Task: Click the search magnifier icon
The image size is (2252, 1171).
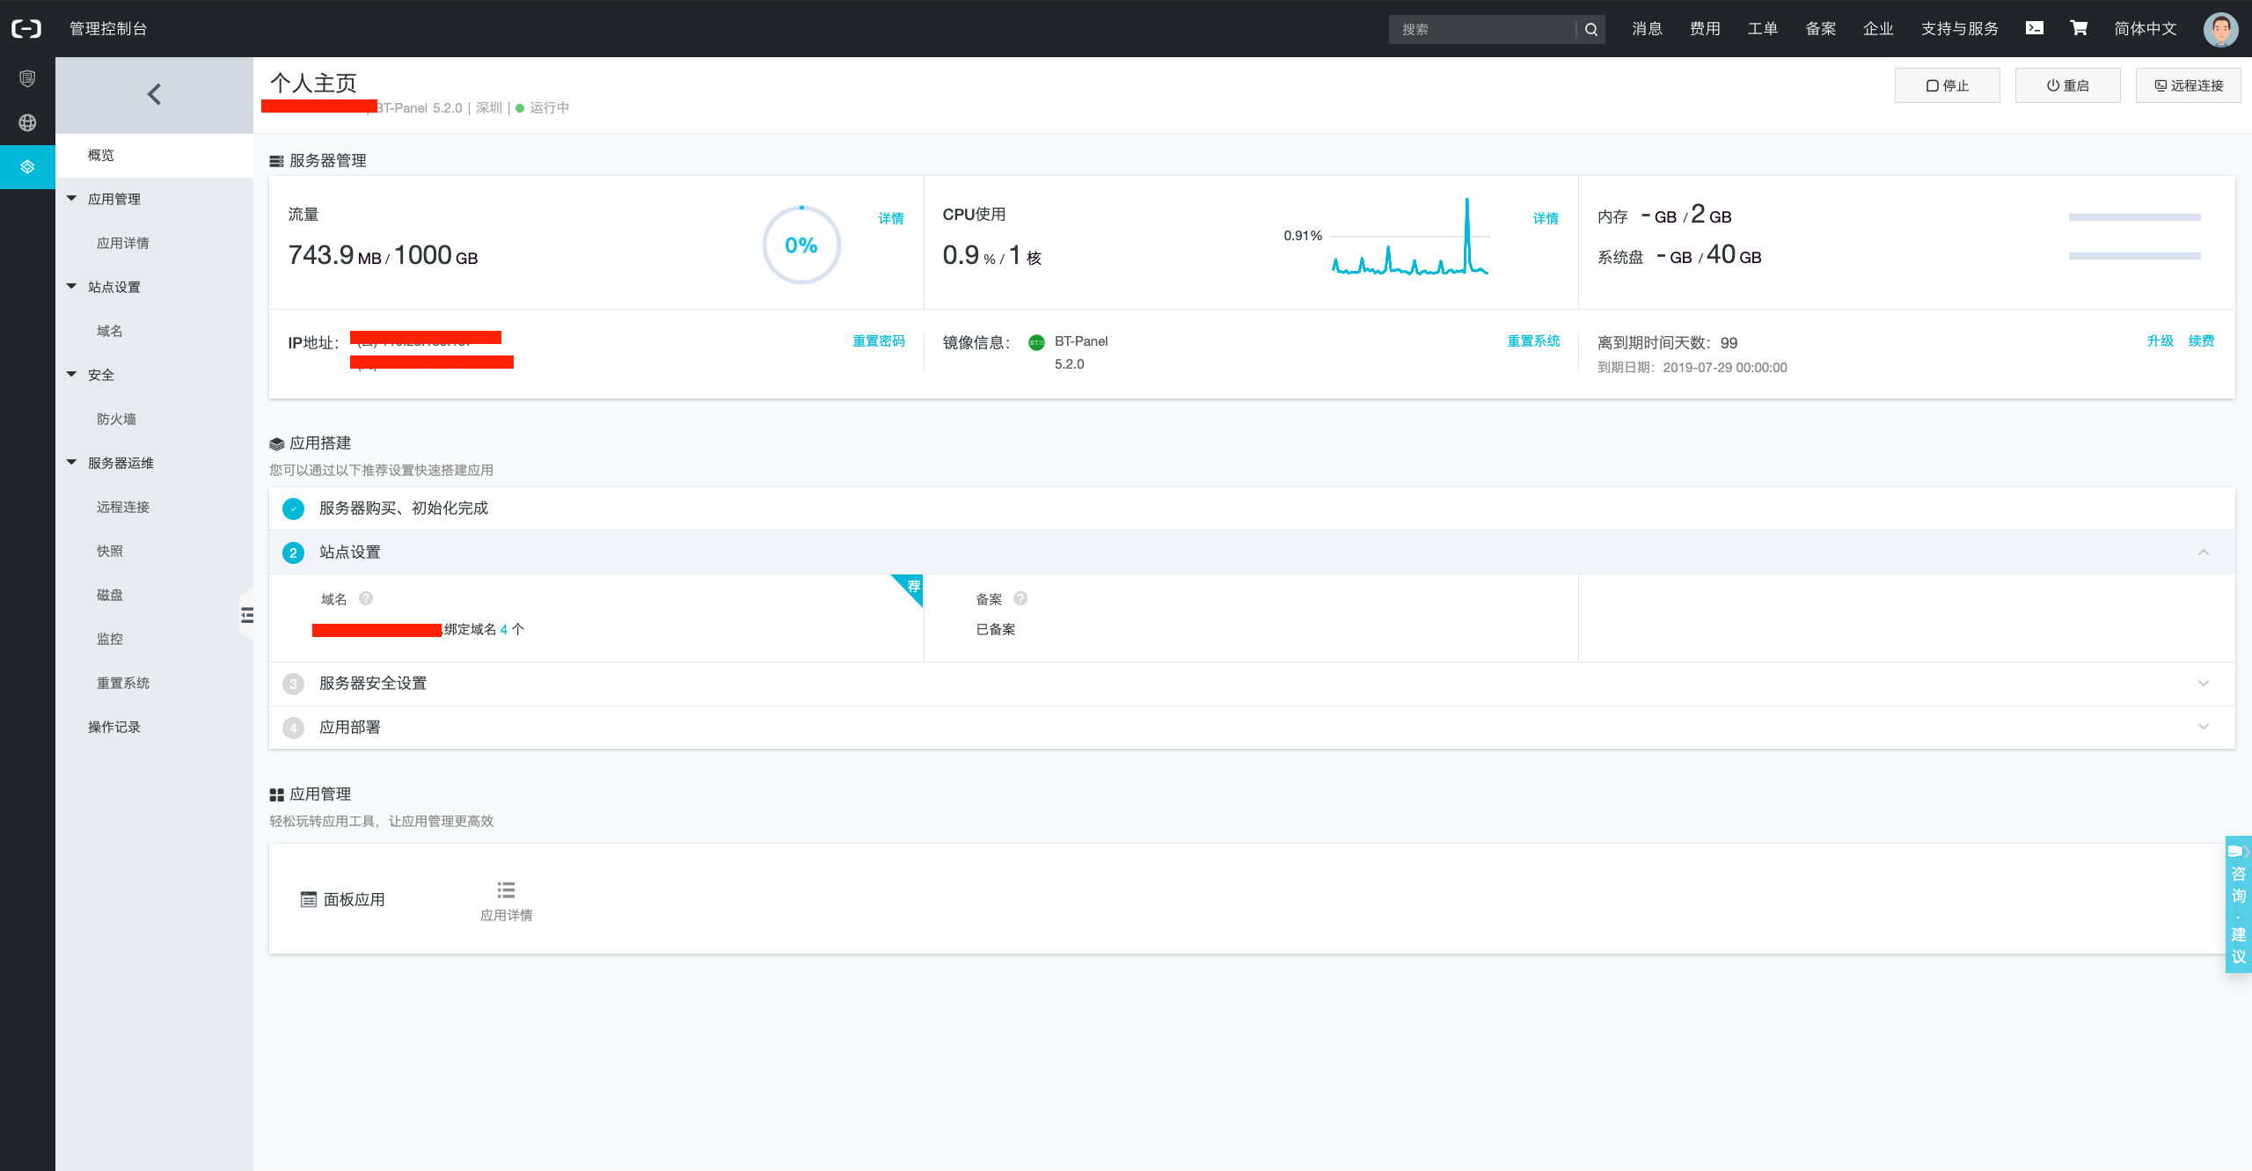Action: point(1590,29)
